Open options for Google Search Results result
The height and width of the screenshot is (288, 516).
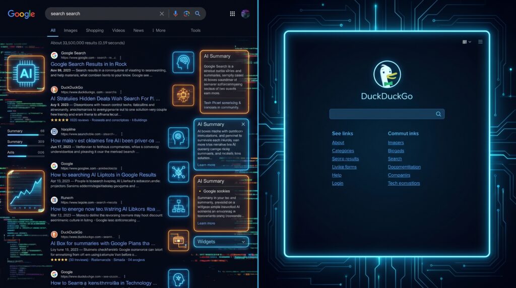(x=120, y=57)
